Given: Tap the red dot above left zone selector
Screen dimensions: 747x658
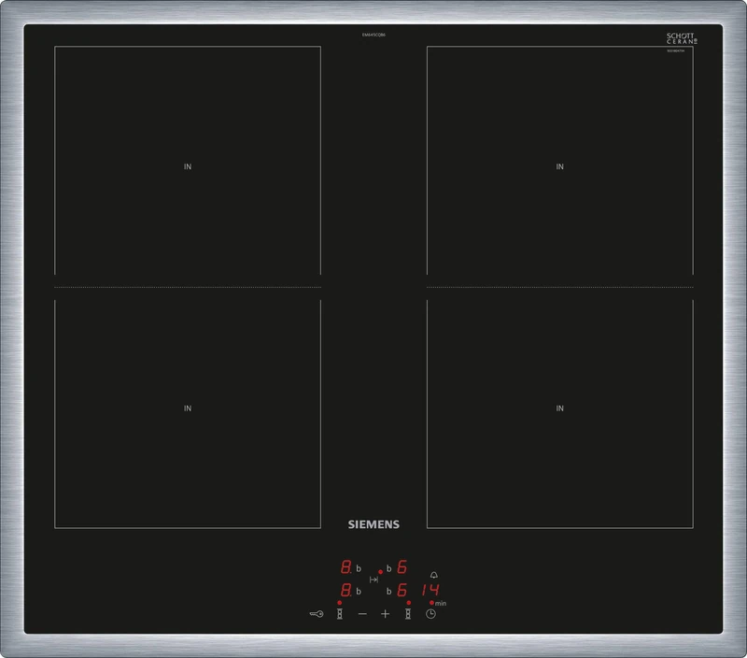Looking at the screenshot, I should click(x=339, y=602).
